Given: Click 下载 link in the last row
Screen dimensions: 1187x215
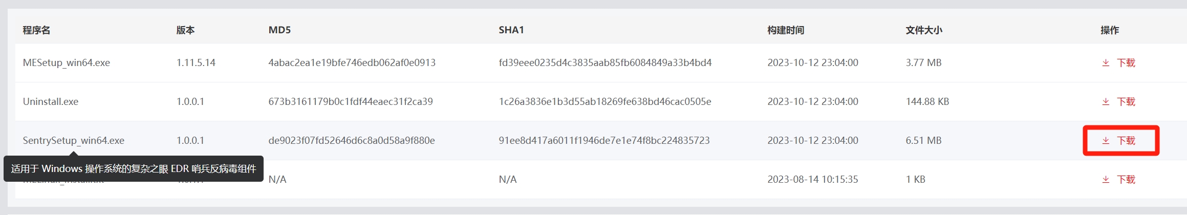Looking at the screenshot, I should pos(1126,179).
